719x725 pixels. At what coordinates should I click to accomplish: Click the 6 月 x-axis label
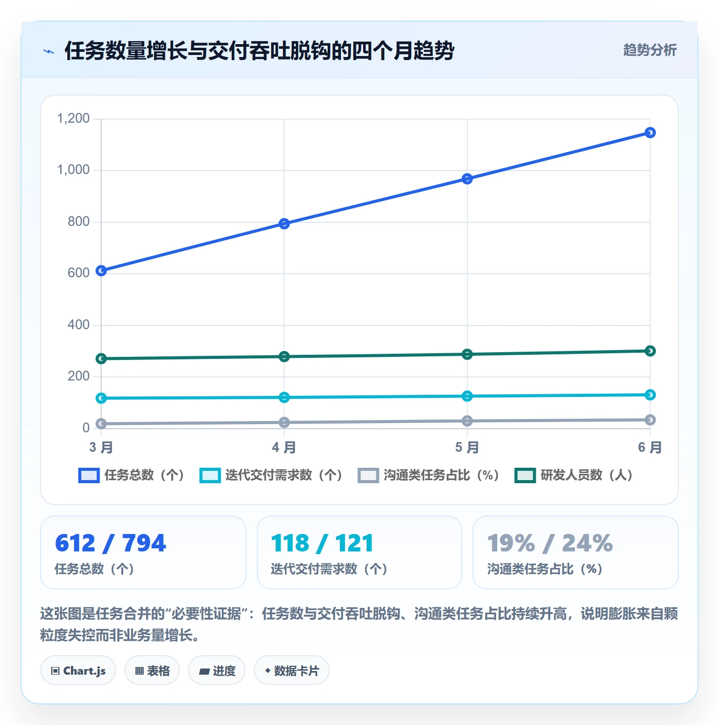coord(650,447)
